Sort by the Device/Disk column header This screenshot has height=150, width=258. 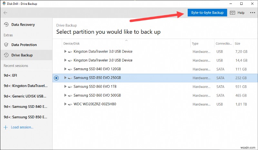click(x=72, y=43)
